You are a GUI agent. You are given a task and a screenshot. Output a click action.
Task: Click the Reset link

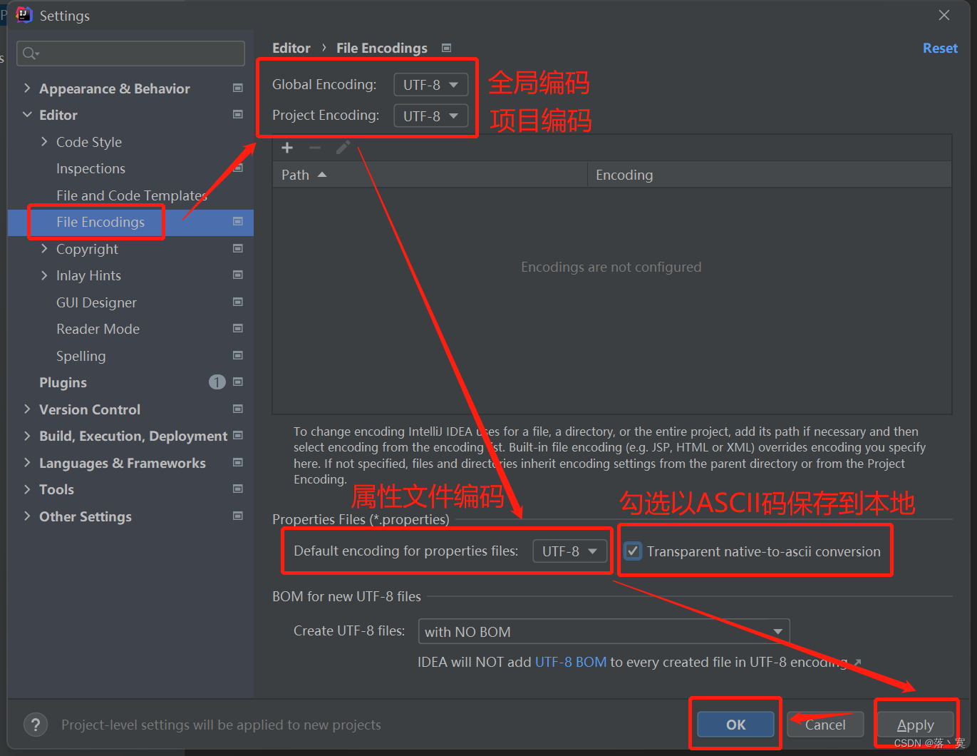(x=940, y=48)
